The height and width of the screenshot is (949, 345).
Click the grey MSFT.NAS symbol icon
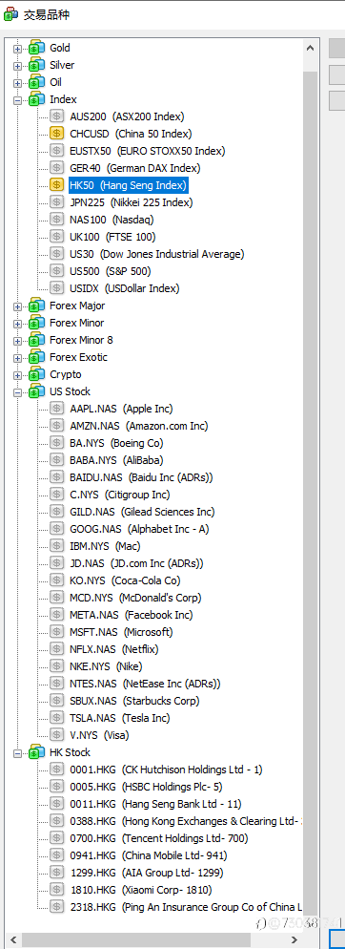[57, 632]
